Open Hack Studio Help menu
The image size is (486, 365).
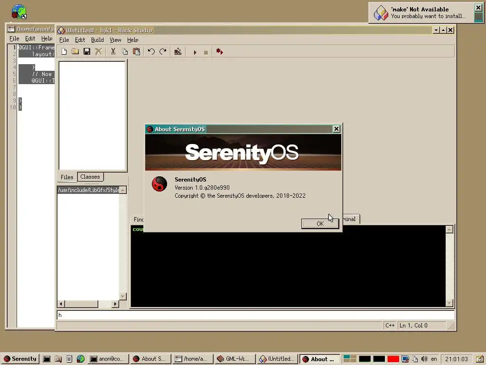coord(133,40)
